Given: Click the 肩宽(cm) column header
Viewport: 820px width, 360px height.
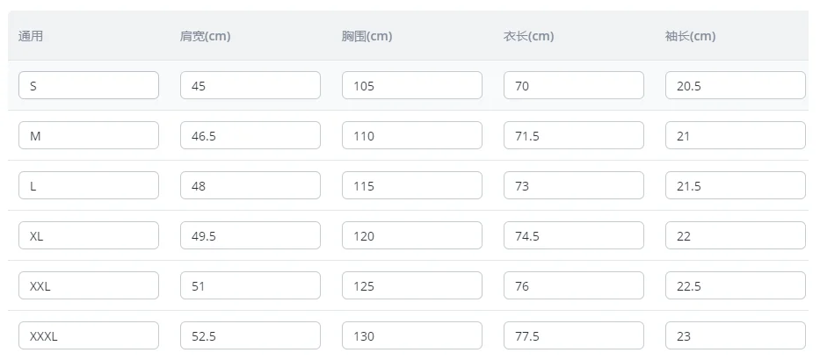Looking at the screenshot, I should (x=205, y=36).
